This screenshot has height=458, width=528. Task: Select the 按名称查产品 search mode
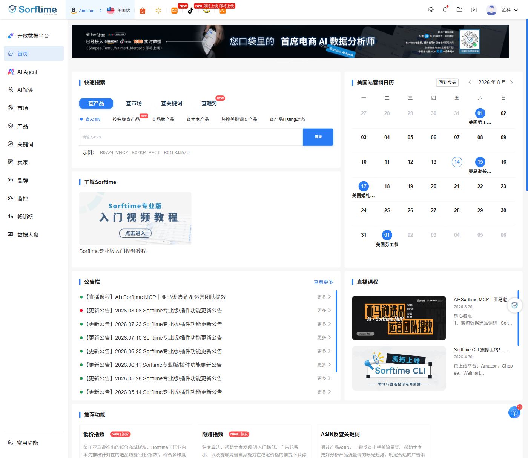coord(126,119)
